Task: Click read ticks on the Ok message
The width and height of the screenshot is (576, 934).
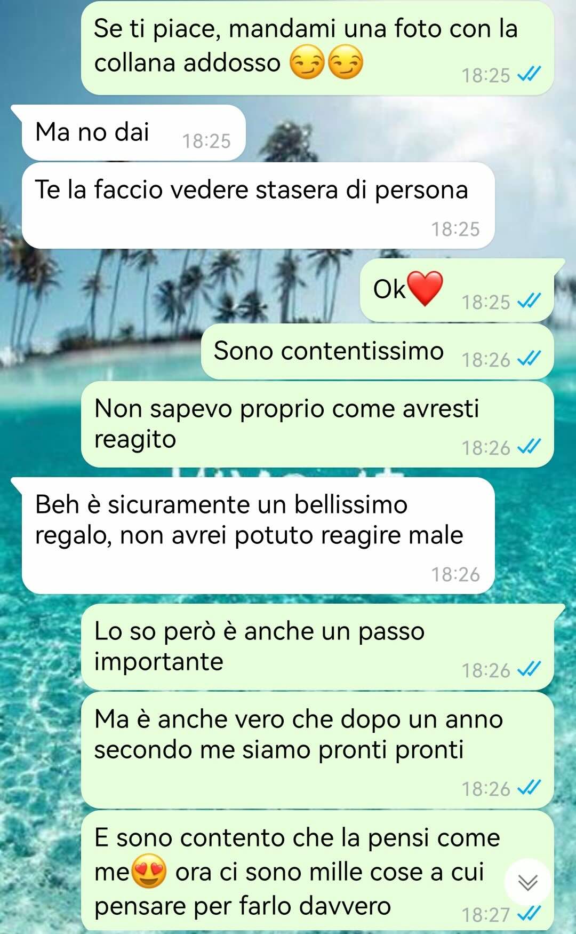Action: click(x=530, y=301)
